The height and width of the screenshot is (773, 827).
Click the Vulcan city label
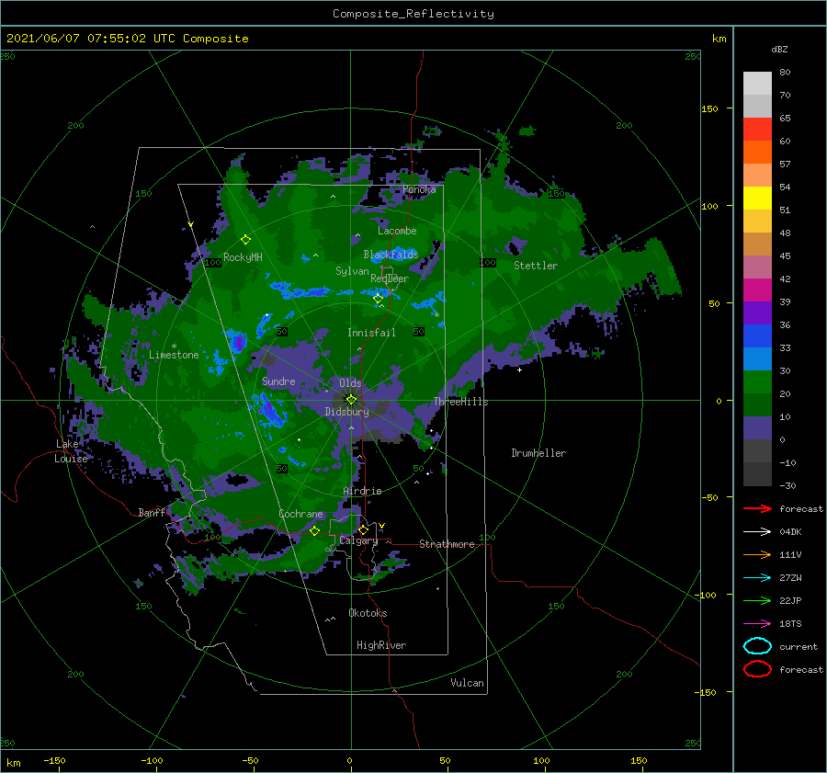click(x=467, y=683)
